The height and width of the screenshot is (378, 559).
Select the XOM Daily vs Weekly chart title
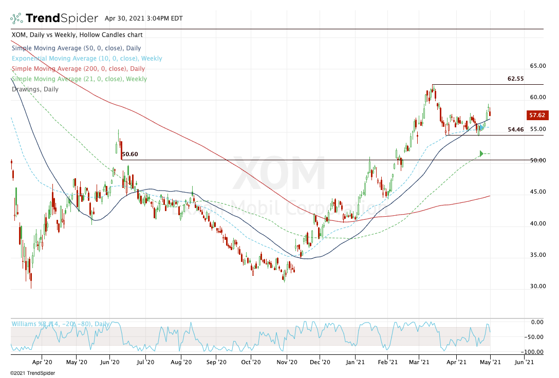(77, 35)
